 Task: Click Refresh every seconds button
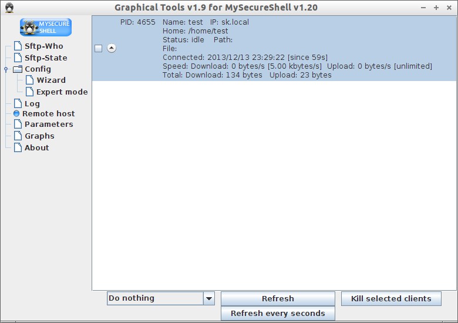[x=278, y=313]
